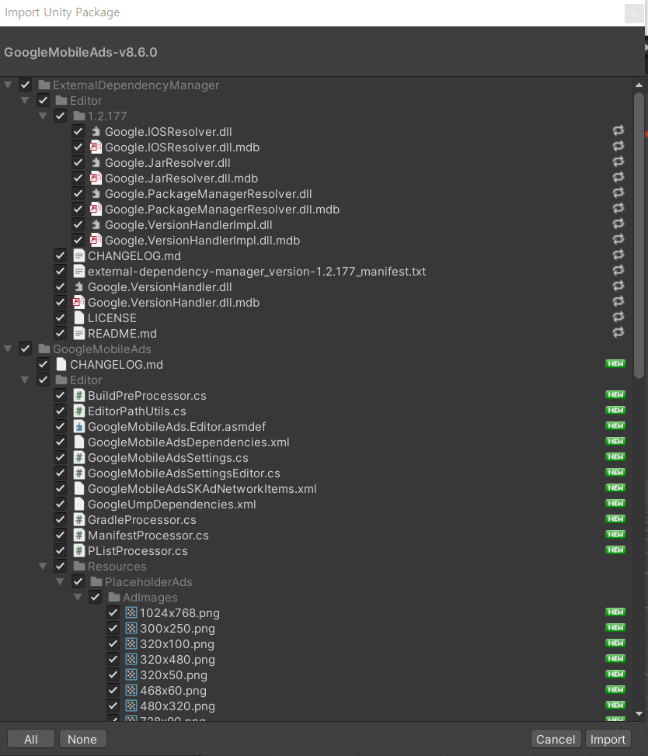Screen dimensions: 648x756
Task: Uncheck ManifestProcessor.cs checkbox
Action: pos(61,536)
